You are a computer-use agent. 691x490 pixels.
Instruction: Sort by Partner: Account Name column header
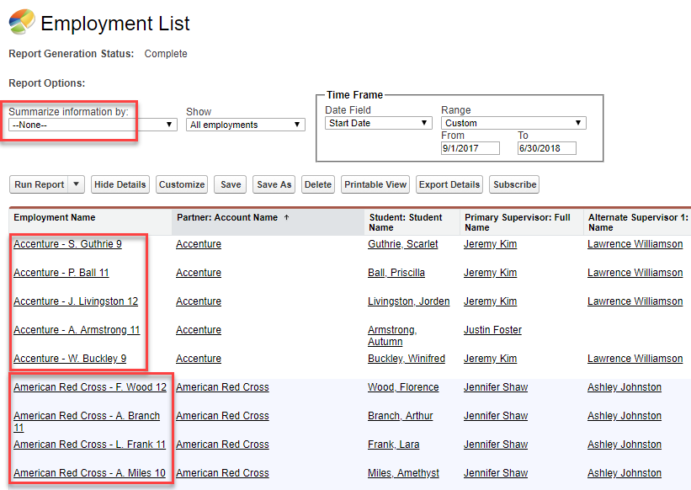(x=227, y=217)
